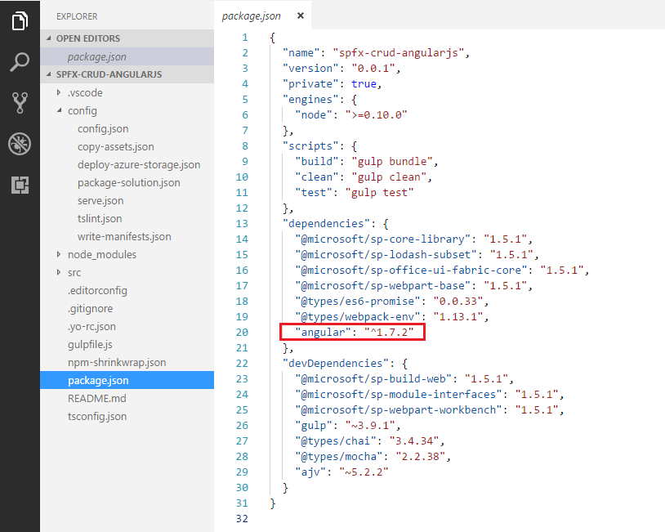Click line number 20 in gutter

coord(243,332)
